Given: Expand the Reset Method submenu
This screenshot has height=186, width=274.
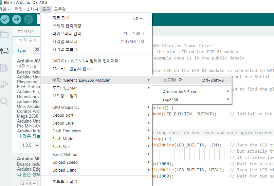Looking at the screenshot, I should (96, 154).
